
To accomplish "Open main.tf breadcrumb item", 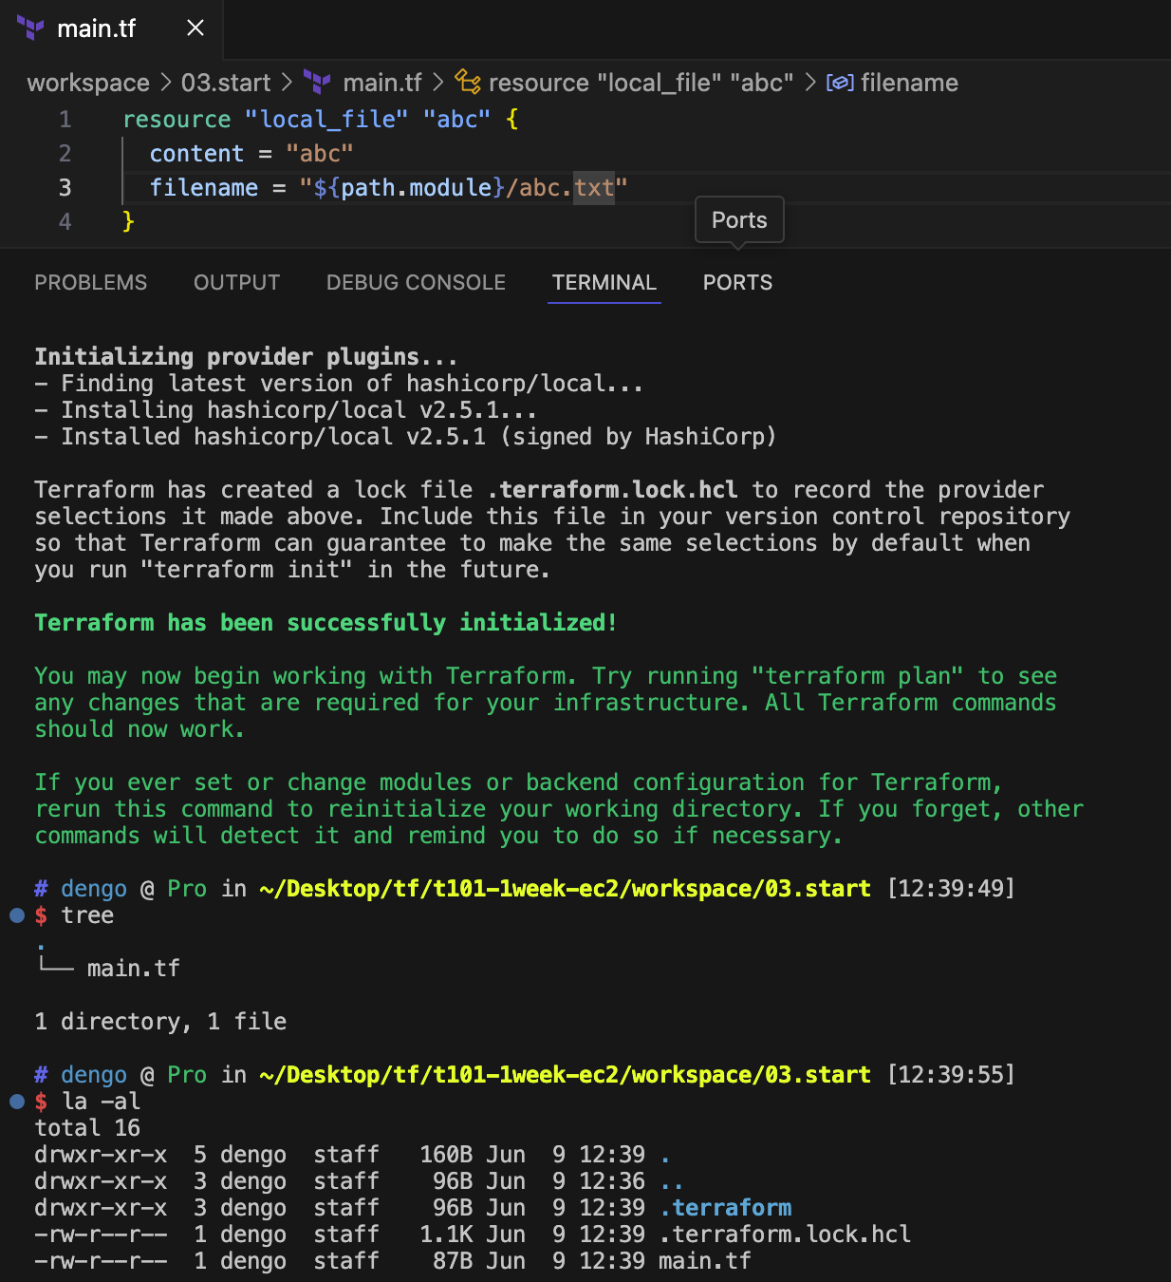I will [x=381, y=83].
